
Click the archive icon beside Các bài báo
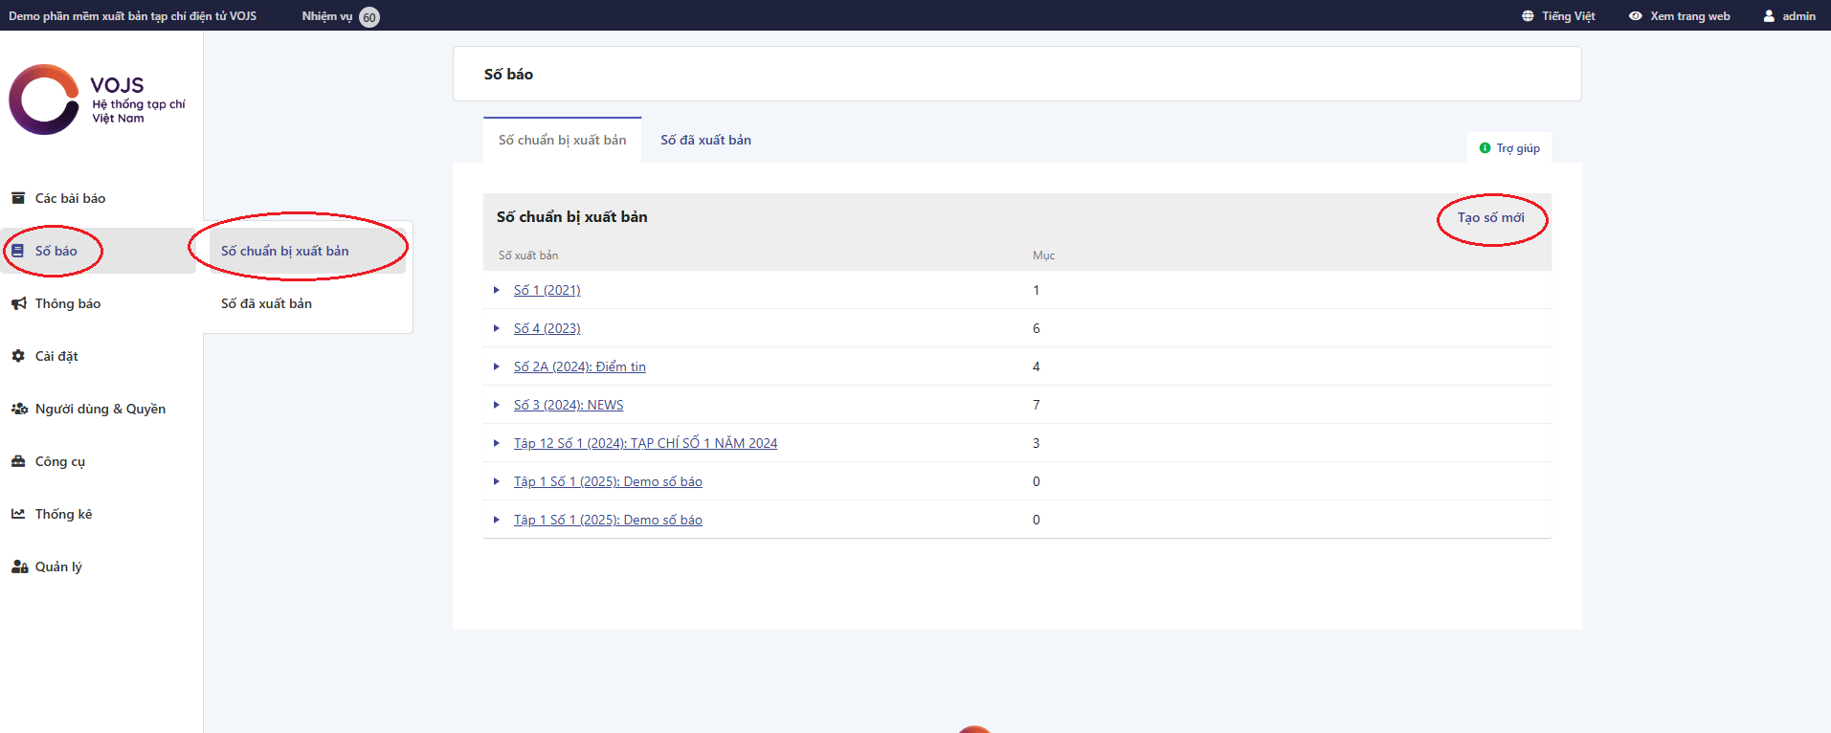pos(18,198)
